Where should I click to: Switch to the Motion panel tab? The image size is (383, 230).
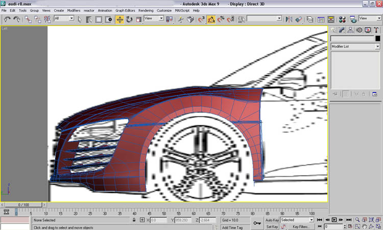coord(360,30)
